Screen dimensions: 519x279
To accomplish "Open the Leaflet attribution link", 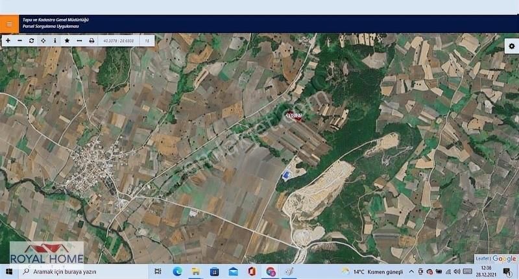I will point(482,258).
